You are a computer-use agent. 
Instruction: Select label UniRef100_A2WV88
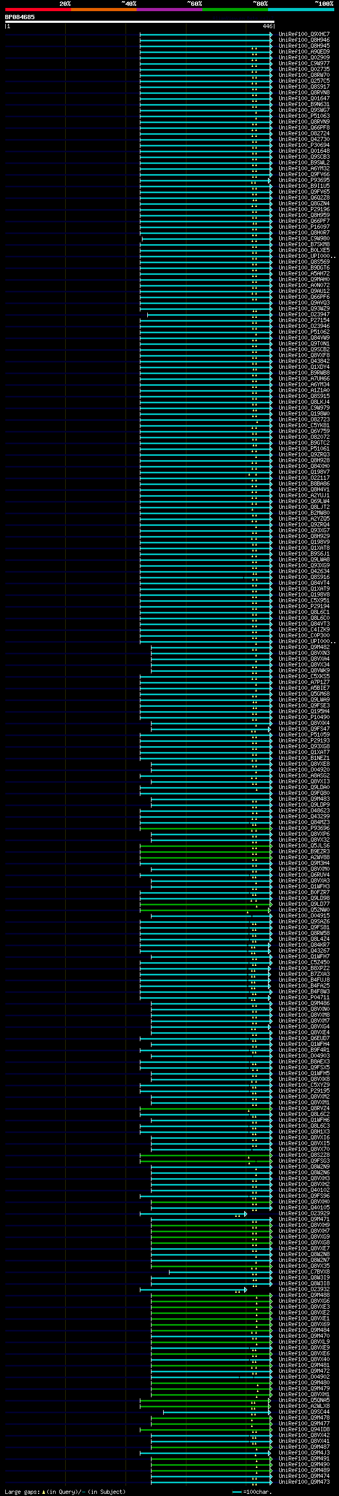pos(304,857)
